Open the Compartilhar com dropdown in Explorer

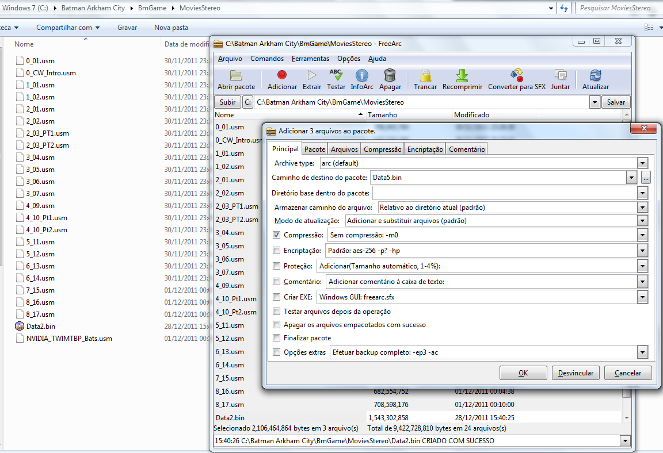(x=68, y=28)
